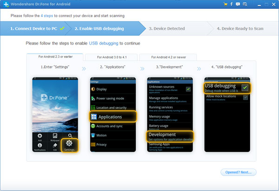Select step 2 Enable USB debugging
Viewport: 279px width, 191px height.
click(x=99, y=29)
